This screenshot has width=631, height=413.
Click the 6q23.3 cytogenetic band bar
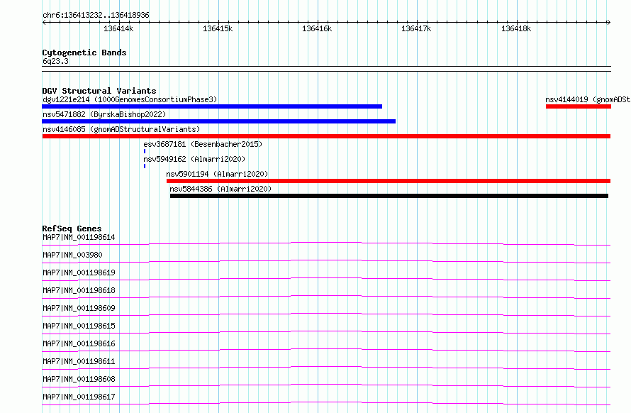[326, 69]
